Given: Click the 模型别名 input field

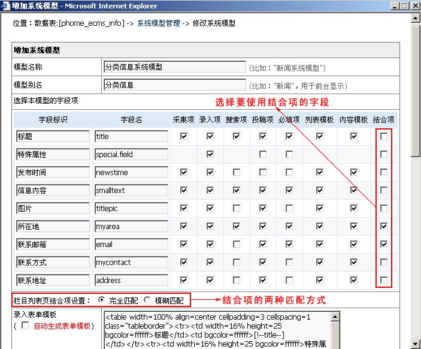Looking at the screenshot, I should tap(174, 85).
